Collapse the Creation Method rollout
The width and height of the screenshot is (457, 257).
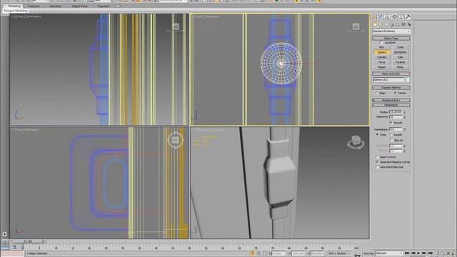pyautogui.click(x=391, y=87)
